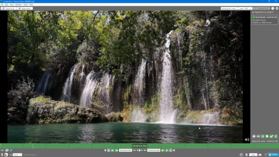Toggle the waveform display icon
The image size is (279, 157).
point(2,150)
